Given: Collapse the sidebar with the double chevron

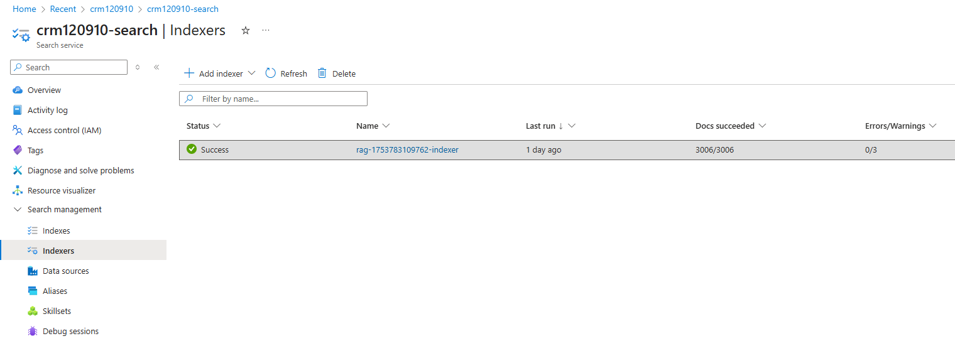Looking at the screenshot, I should point(156,67).
